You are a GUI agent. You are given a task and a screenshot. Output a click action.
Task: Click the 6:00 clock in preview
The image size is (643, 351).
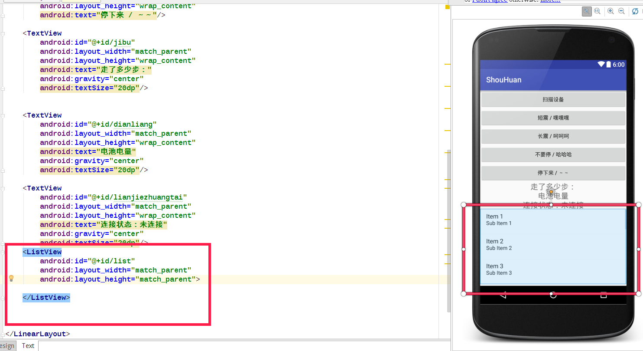tap(619, 65)
